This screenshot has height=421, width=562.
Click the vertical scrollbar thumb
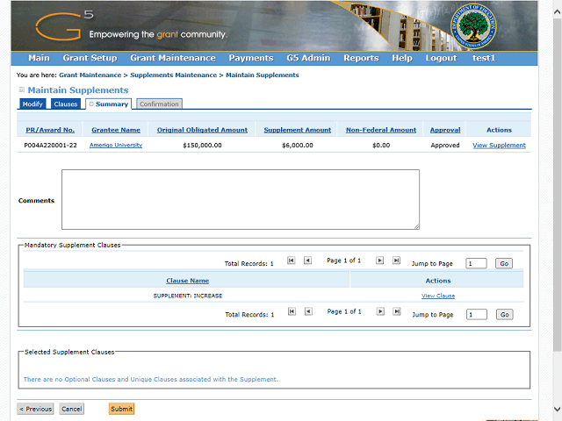click(x=557, y=184)
